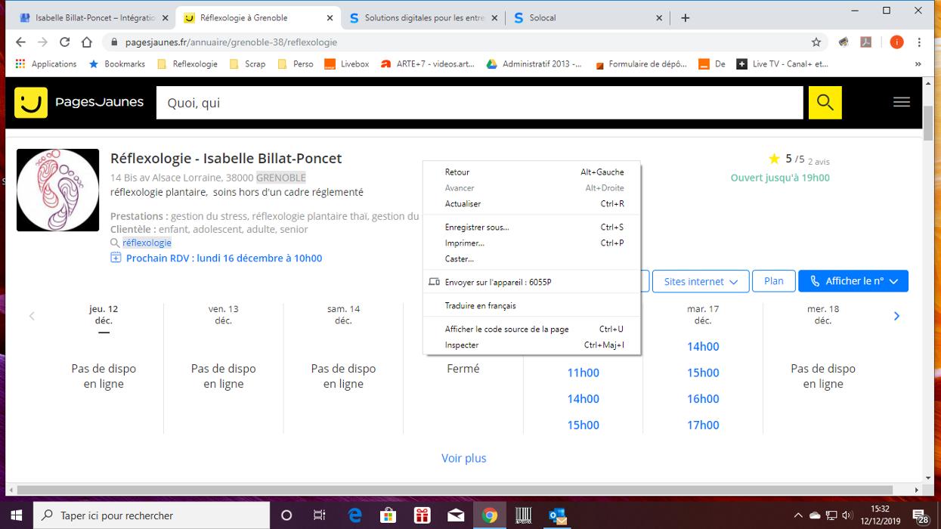Screen dimensions: 941x529
Task: Expand the Sites internet dropdown
Action: pos(700,281)
